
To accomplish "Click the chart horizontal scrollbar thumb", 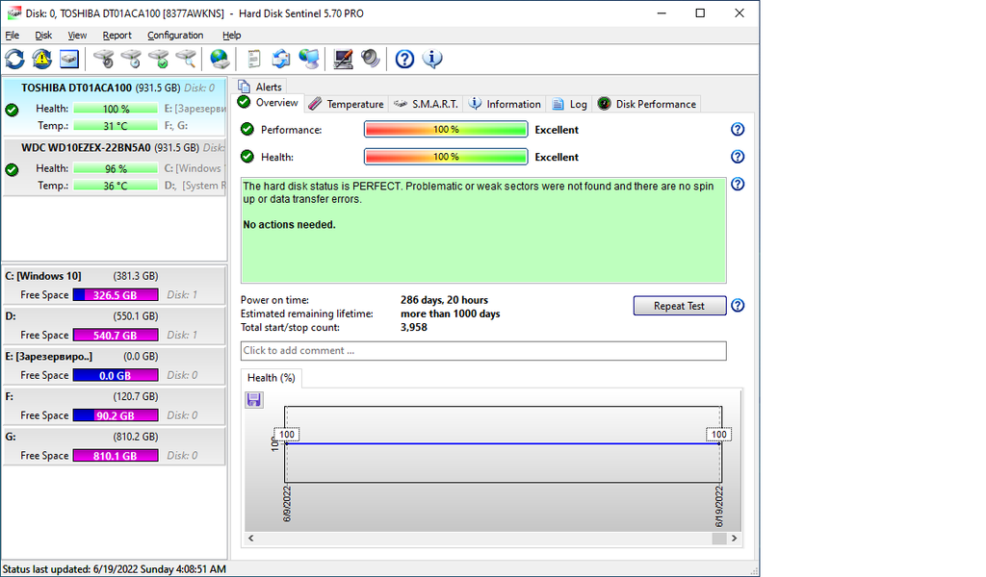I will point(718,539).
